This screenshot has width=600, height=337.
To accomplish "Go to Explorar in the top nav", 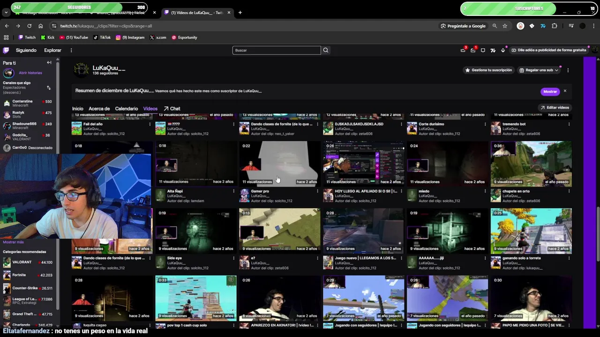I will pos(52,50).
